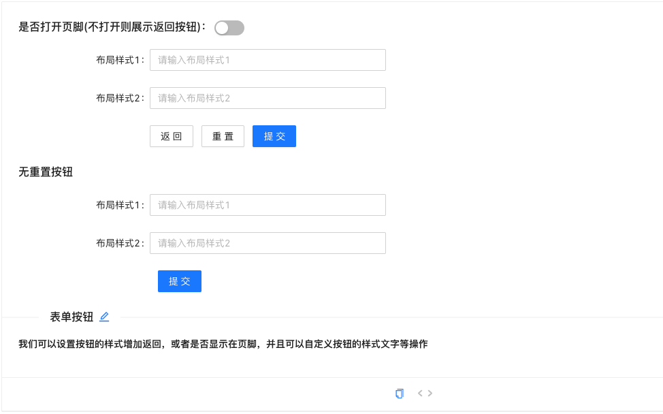
Task: Click the 是否打开页脚 label text
Action: pos(112,27)
